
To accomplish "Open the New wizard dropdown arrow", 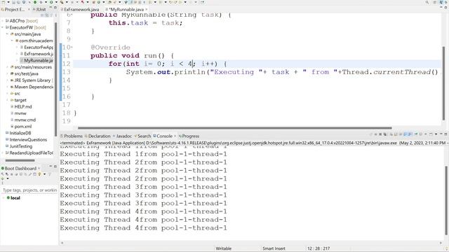I will click(8, 2).
